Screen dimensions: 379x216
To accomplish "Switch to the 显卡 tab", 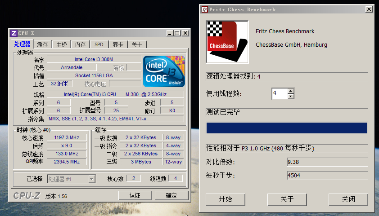I will coord(118,44).
